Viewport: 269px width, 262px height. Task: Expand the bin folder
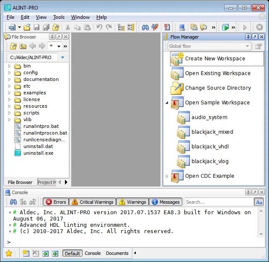tap(10, 66)
